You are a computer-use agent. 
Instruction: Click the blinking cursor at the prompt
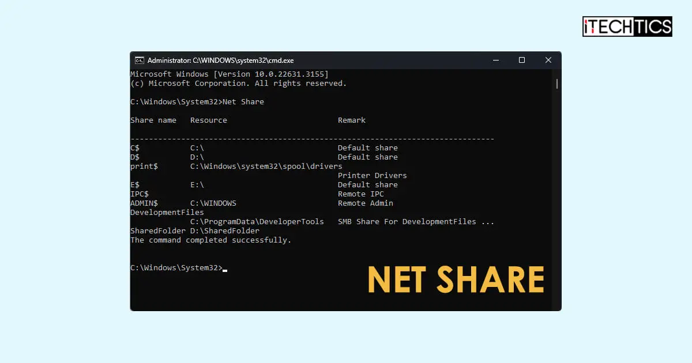click(225, 269)
